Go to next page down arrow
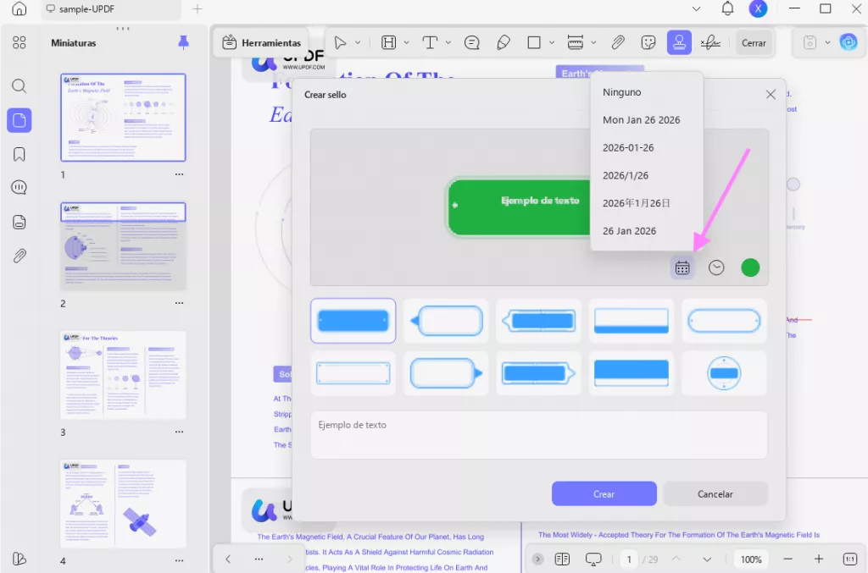This screenshot has height=573, width=868. pyautogui.click(x=707, y=559)
